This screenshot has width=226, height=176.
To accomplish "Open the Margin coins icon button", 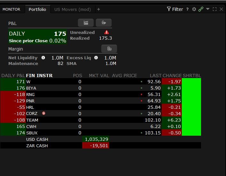I will point(109,49).
